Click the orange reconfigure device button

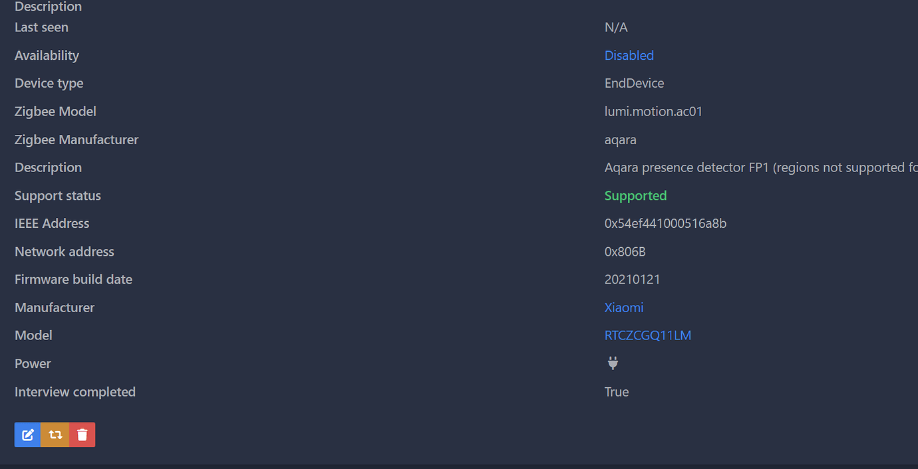point(55,435)
